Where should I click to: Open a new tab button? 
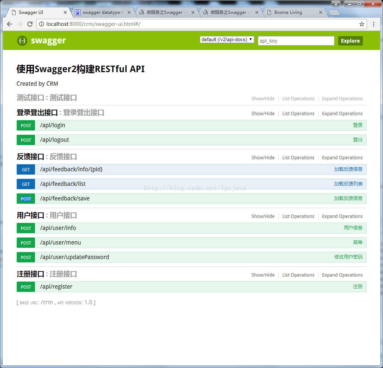334,12
